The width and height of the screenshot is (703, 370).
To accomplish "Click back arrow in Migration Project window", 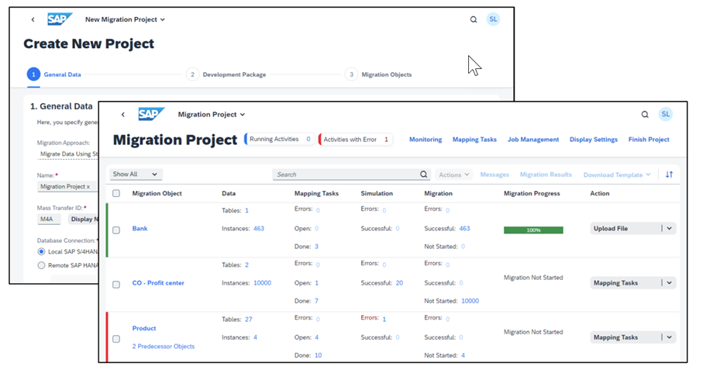I will click(x=122, y=114).
